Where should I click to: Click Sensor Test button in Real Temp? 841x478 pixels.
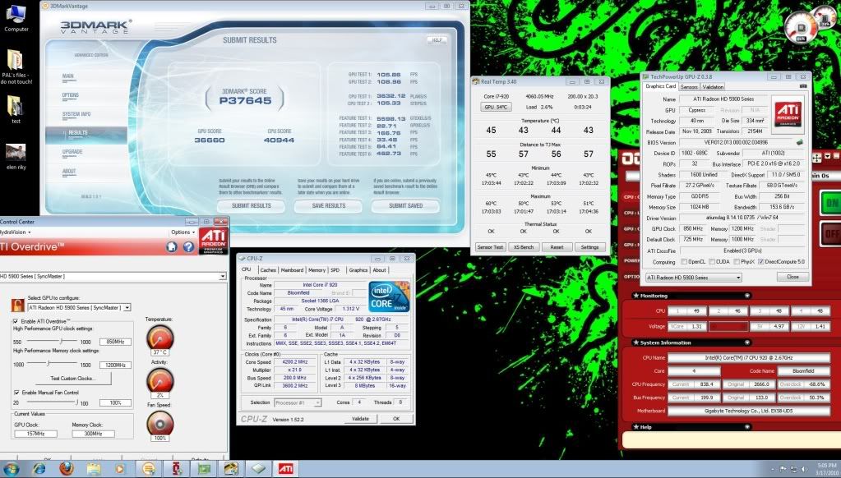[490, 247]
